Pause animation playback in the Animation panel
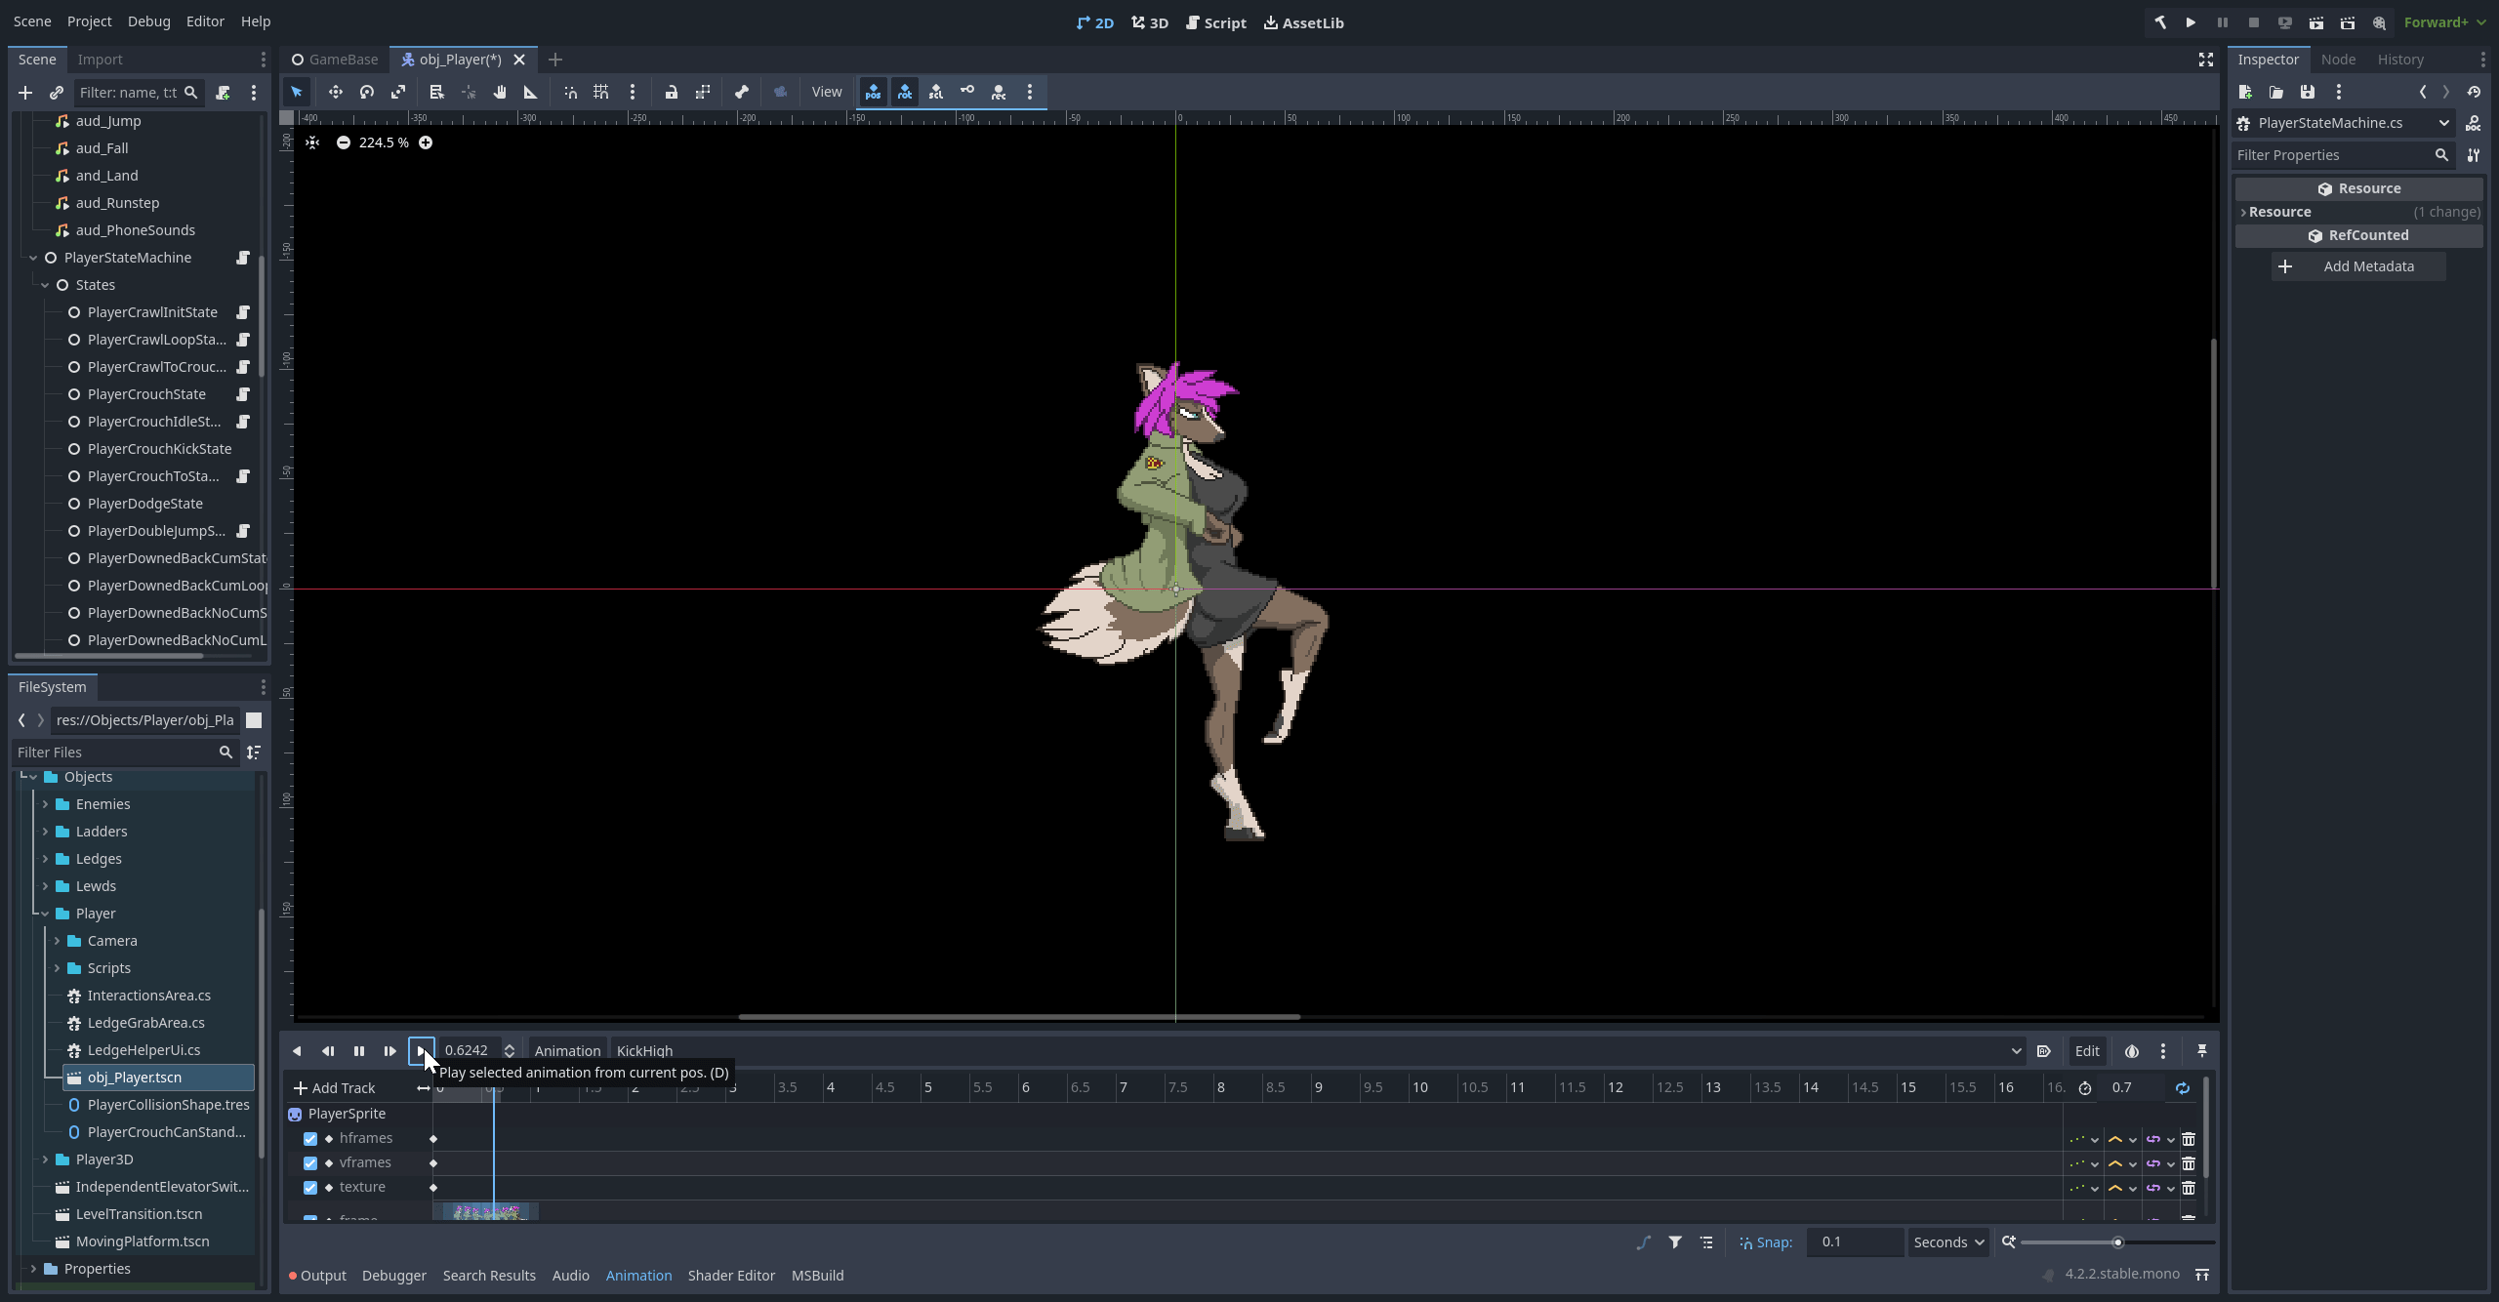Image resolution: width=2499 pixels, height=1302 pixels. coord(359,1051)
